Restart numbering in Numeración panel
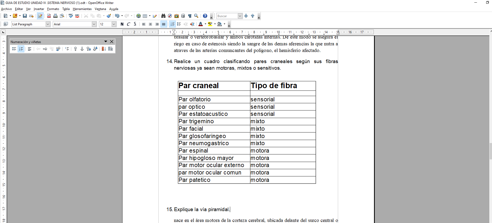 click(x=104, y=49)
